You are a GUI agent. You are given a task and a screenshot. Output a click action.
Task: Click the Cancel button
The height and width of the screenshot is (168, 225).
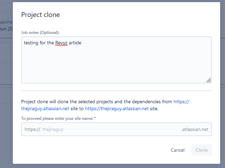point(177,150)
